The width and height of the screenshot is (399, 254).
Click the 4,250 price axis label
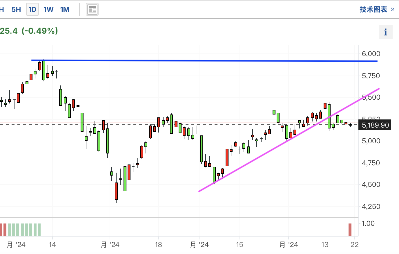tap(371, 207)
